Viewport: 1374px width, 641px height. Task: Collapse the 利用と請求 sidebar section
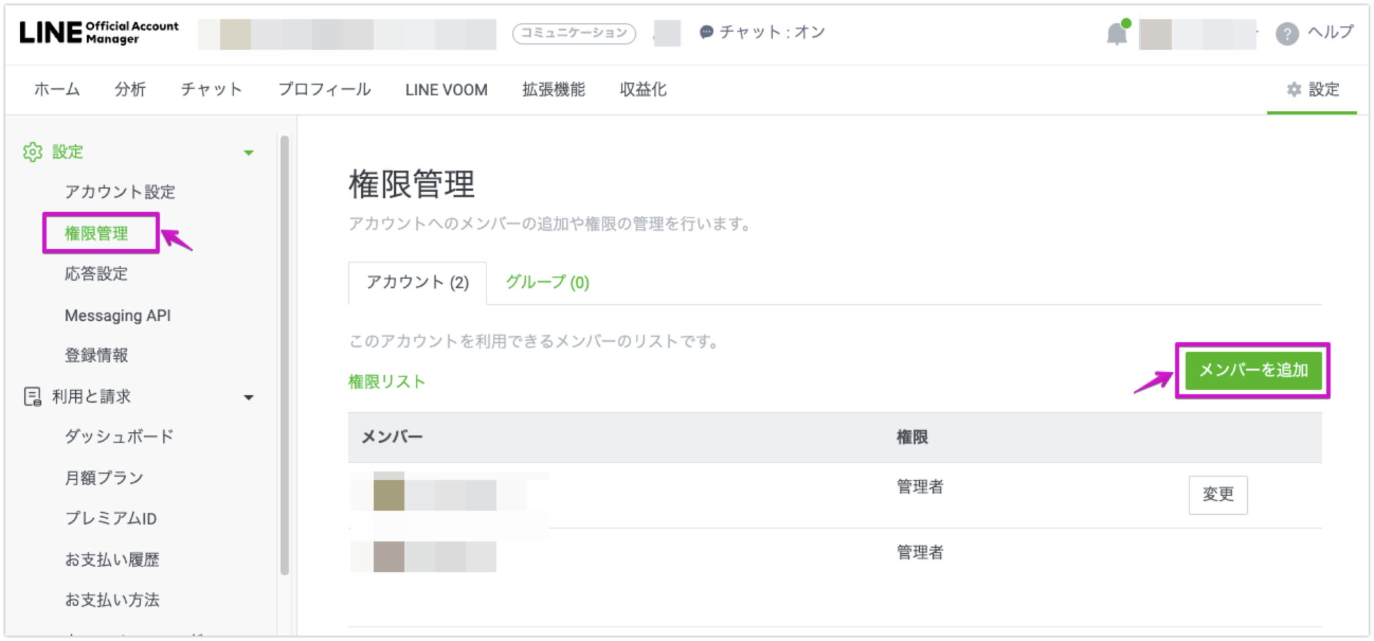tap(249, 397)
